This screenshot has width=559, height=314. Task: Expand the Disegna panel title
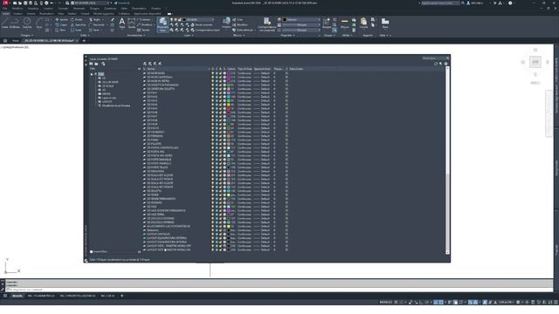point(26,35)
